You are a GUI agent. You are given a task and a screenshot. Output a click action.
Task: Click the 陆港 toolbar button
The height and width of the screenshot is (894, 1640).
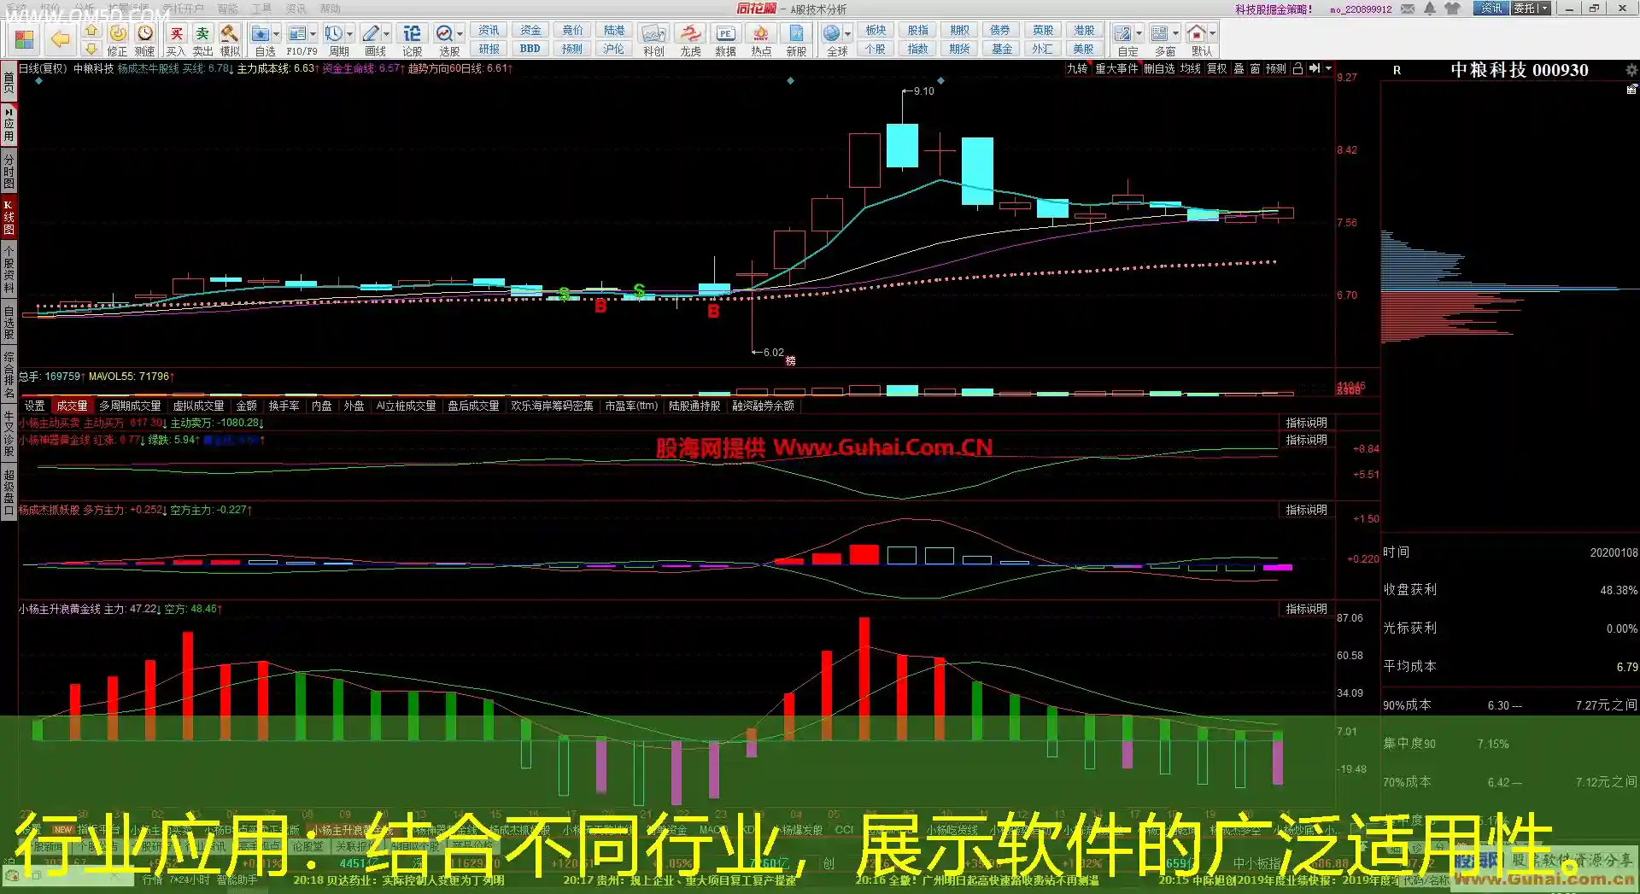(614, 30)
